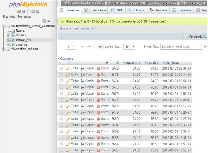
Task: Click pencil edit icon for row 3681
Action: [68, 125]
